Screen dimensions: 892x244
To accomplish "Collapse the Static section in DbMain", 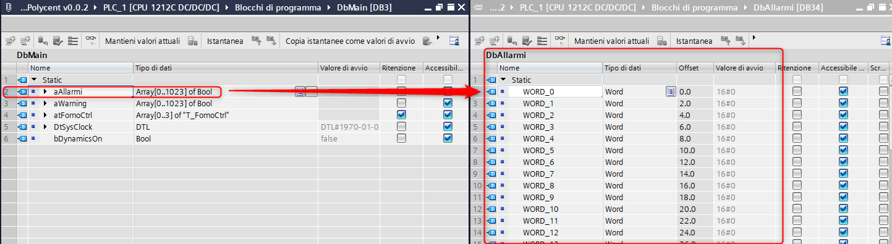I will [x=34, y=80].
